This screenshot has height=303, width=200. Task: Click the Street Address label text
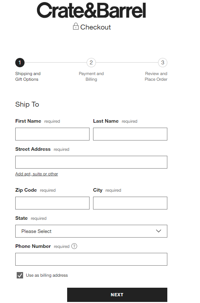pos(33,149)
